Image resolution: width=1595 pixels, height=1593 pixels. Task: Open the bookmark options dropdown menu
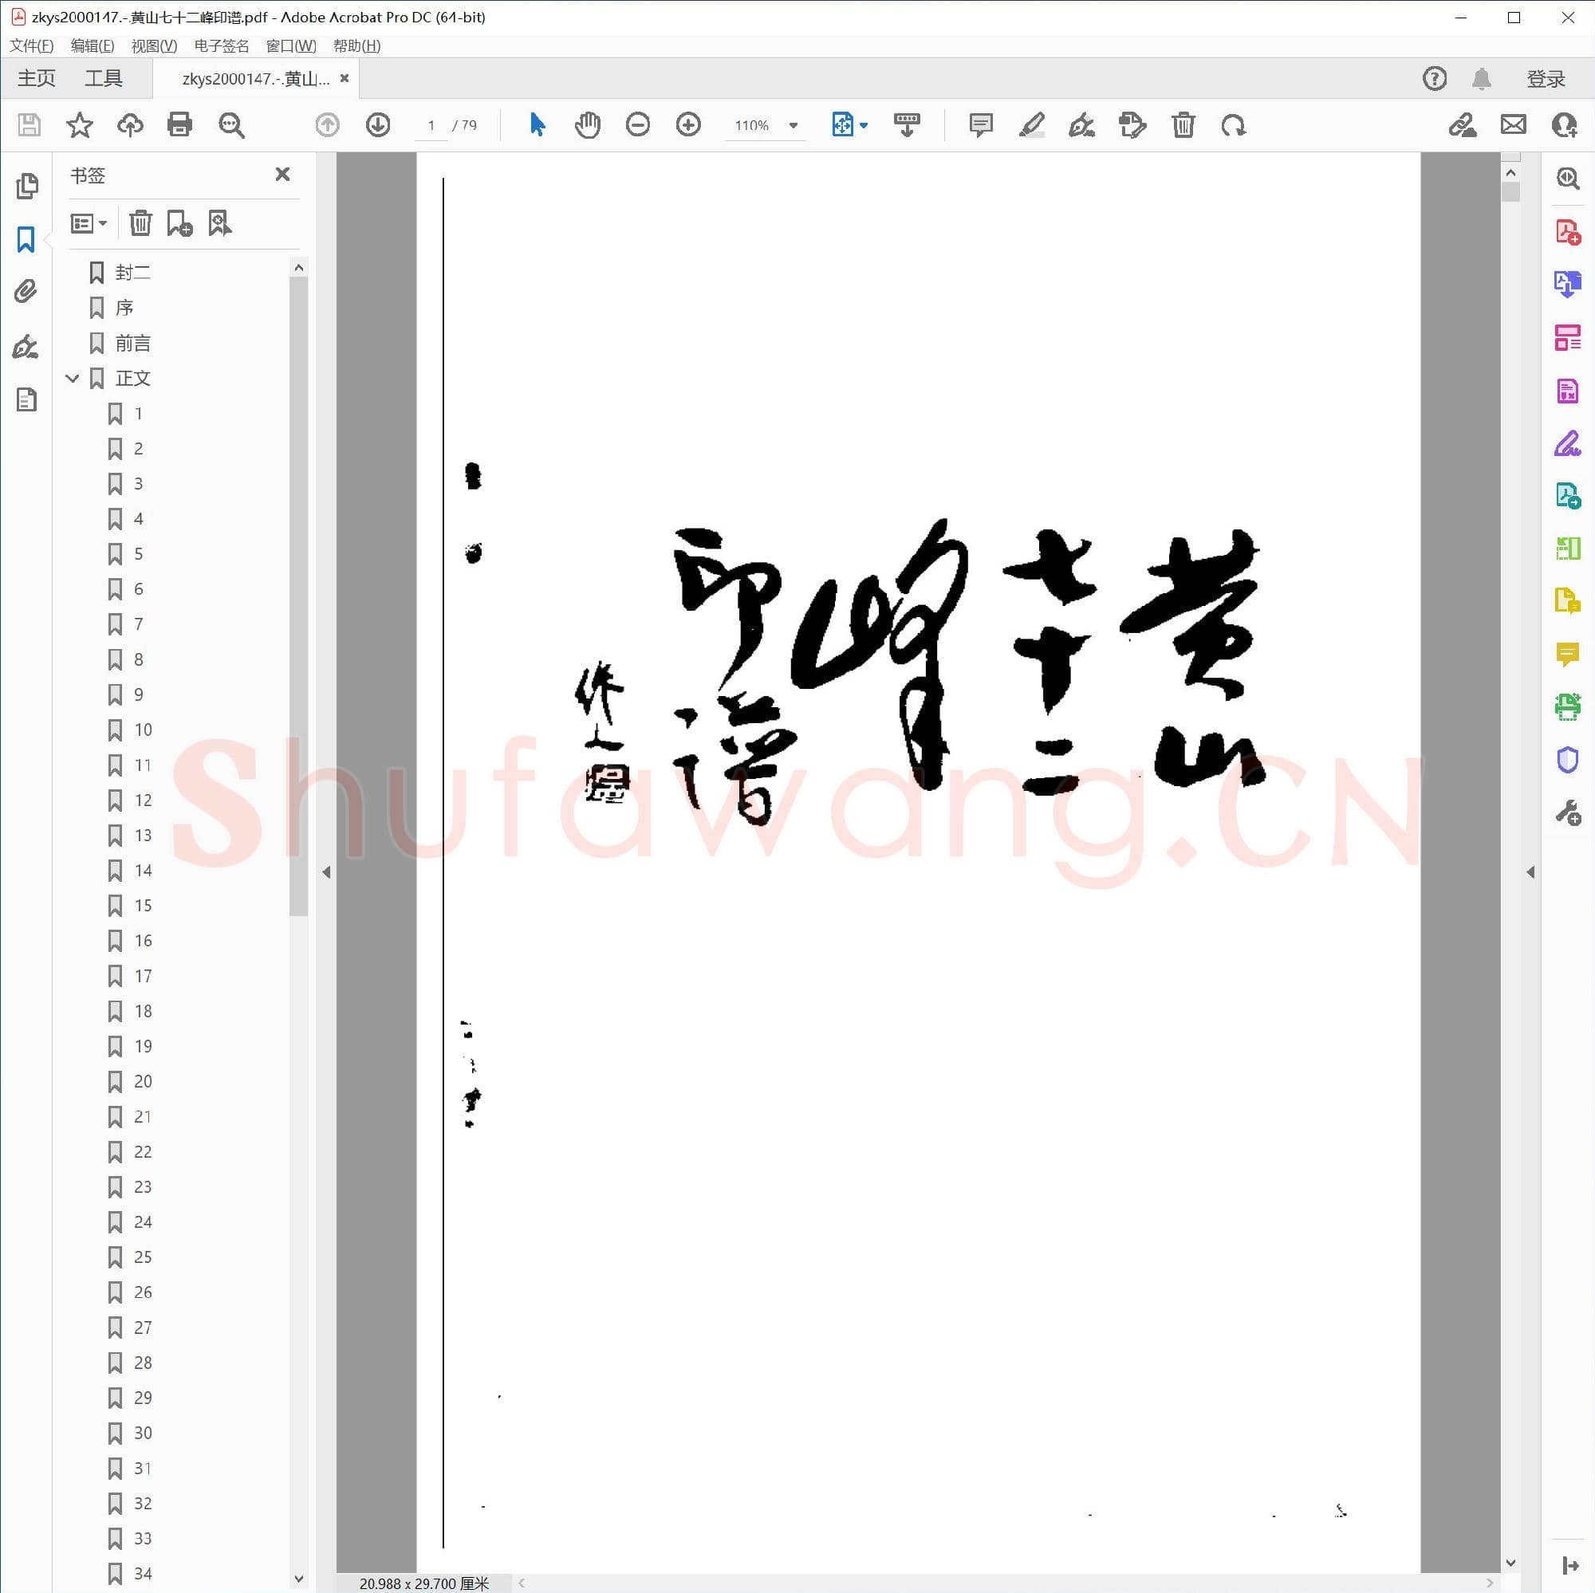pos(89,223)
